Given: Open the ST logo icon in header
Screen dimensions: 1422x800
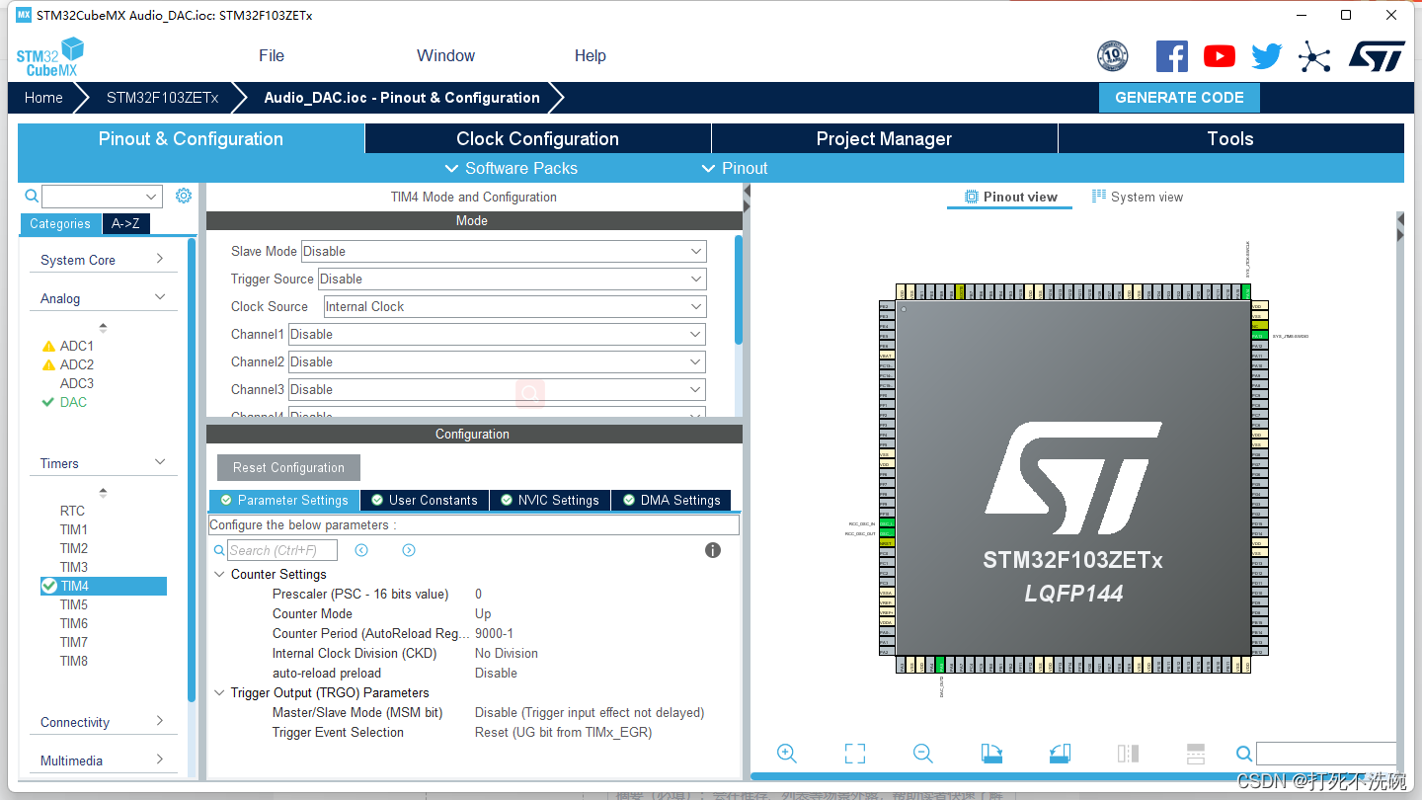Looking at the screenshot, I should tap(1377, 56).
